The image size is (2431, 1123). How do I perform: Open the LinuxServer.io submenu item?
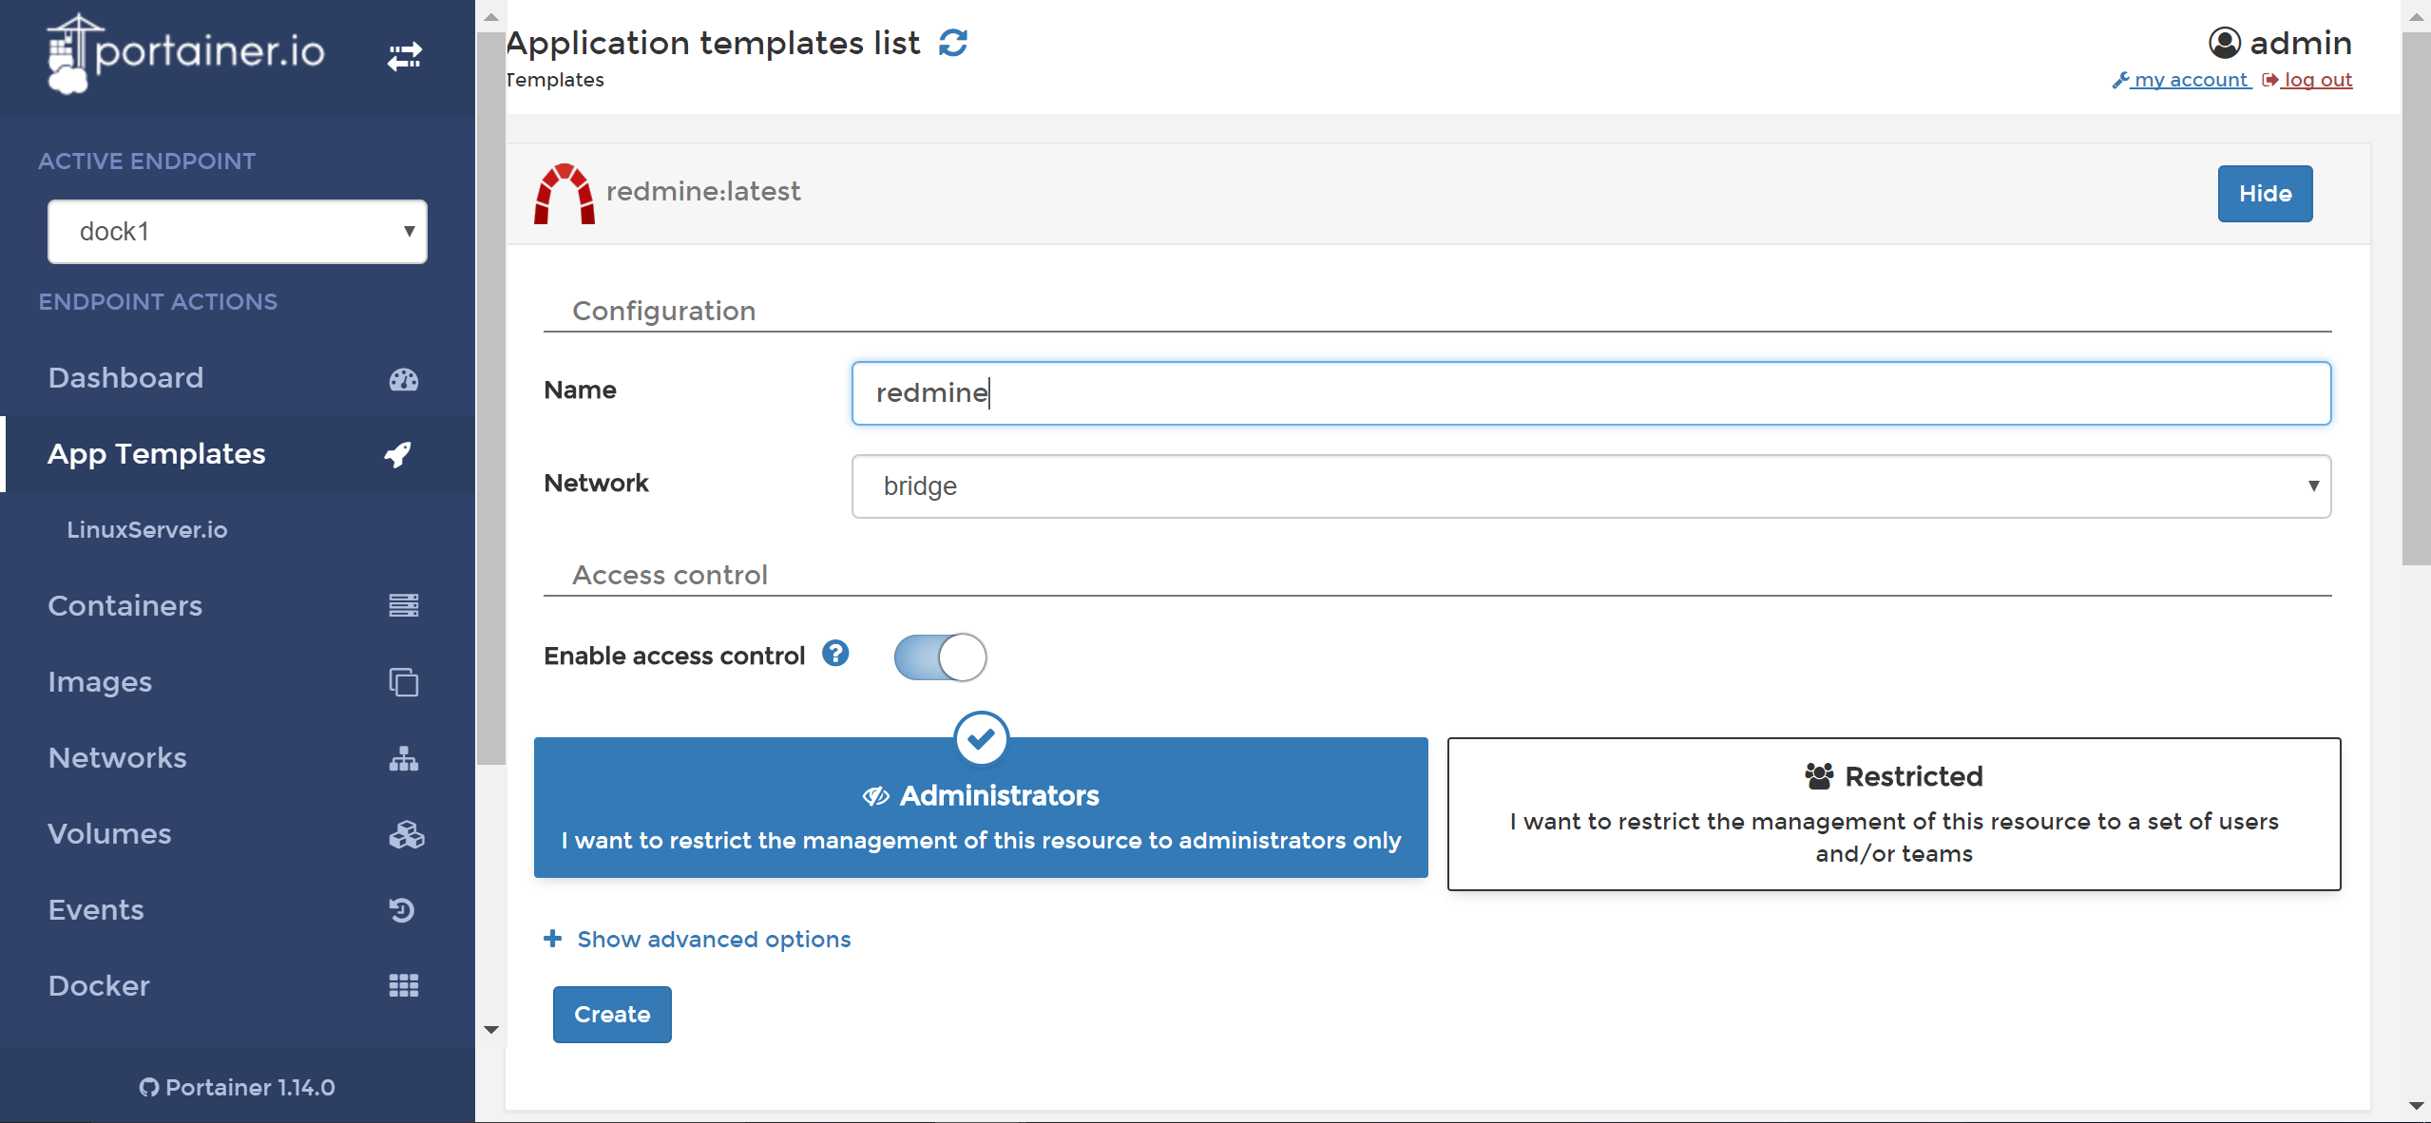click(x=147, y=529)
